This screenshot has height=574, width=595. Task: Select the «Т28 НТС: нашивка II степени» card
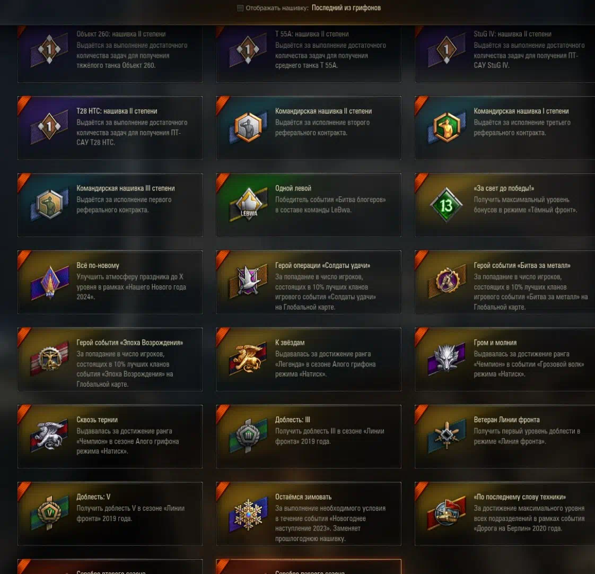click(110, 128)
